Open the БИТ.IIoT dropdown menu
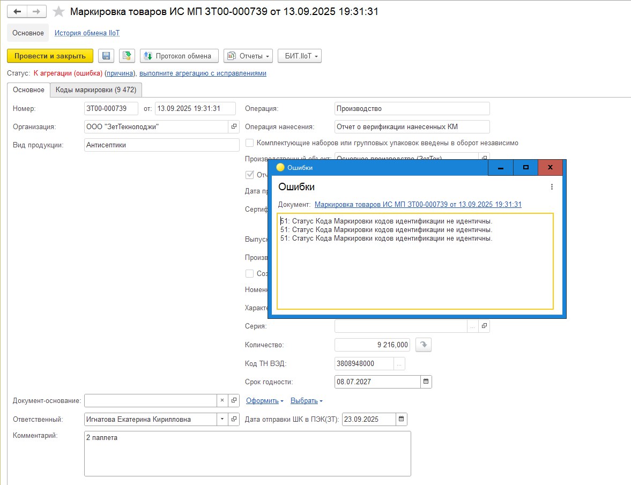631x485 pixels. 299,56
